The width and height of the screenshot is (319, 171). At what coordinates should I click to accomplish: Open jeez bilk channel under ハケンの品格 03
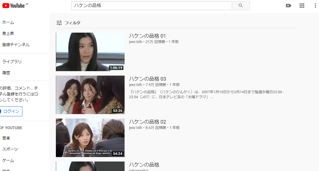point(135,85)
